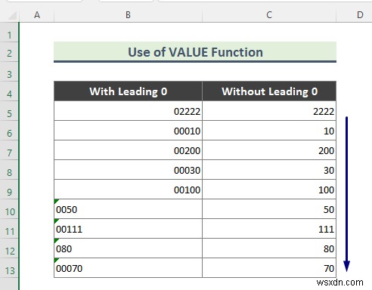Select cell containing 00200
Screen dimensions: 372x290
pyautogui.click(x=128, y=150)
